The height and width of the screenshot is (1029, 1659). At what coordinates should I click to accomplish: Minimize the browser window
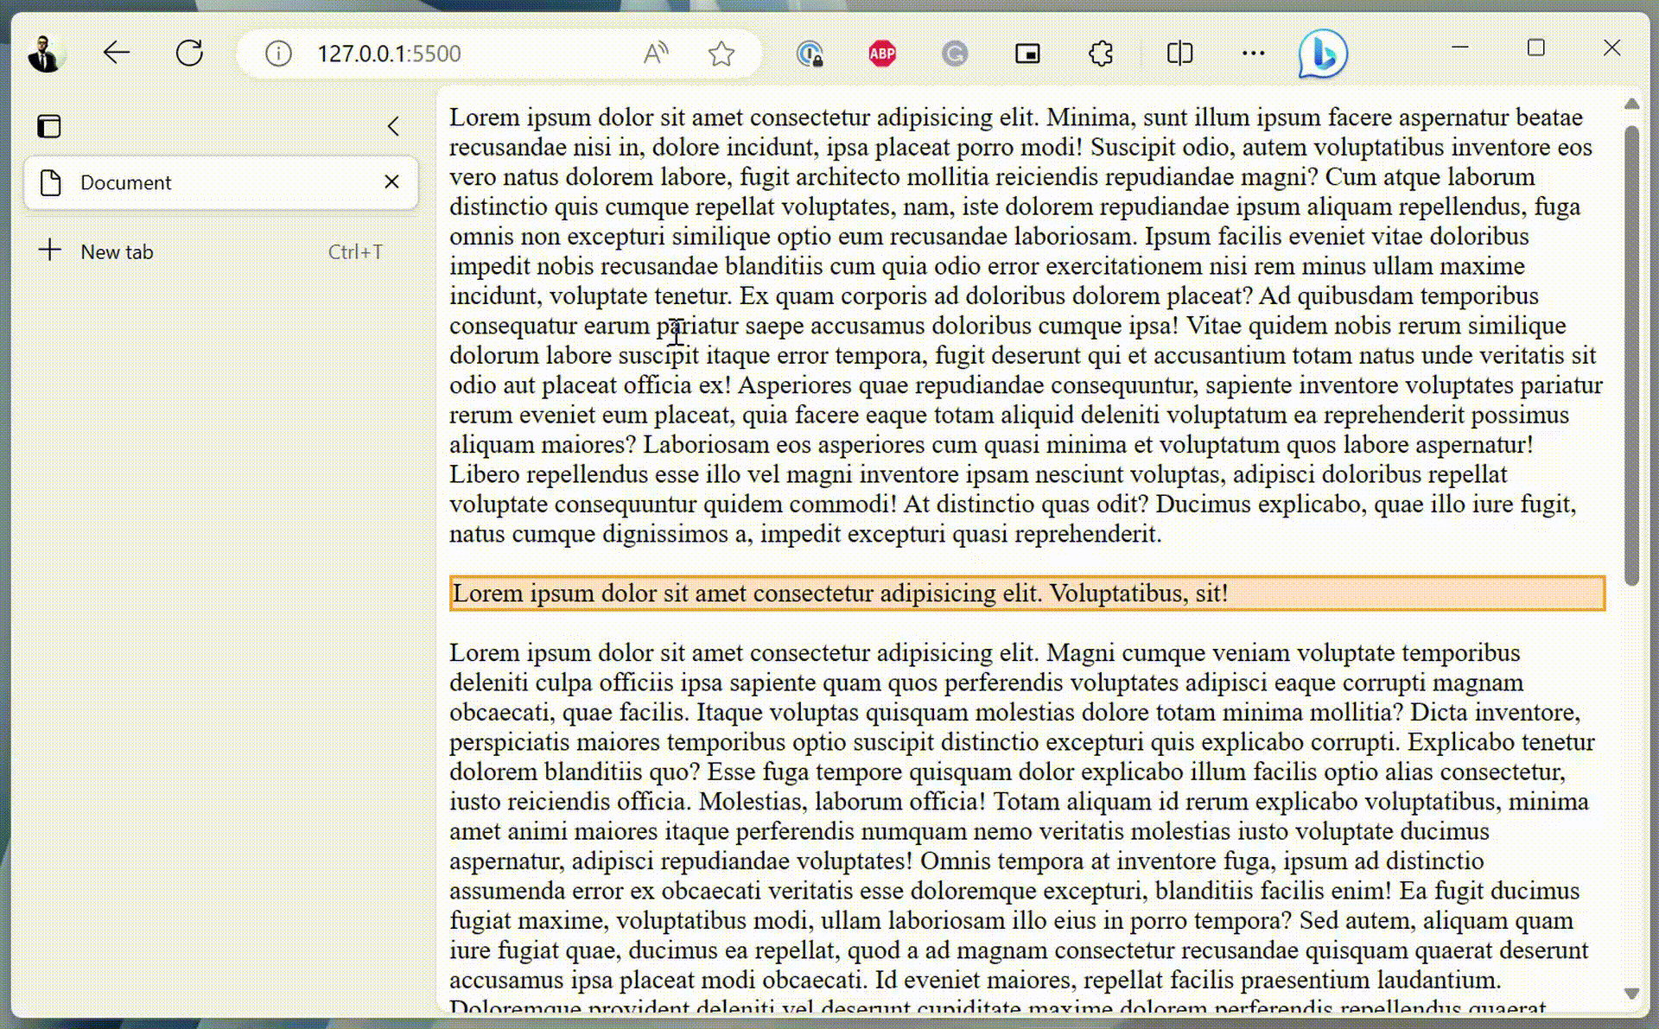pyautogui.click(x=1460, y=48)
